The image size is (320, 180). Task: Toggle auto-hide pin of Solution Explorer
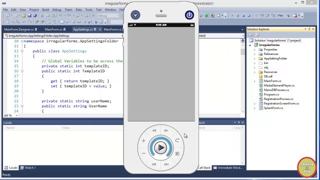coord(309,29)
